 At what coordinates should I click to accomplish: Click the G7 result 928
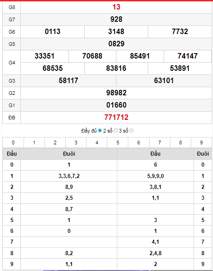tap(116, 20)
